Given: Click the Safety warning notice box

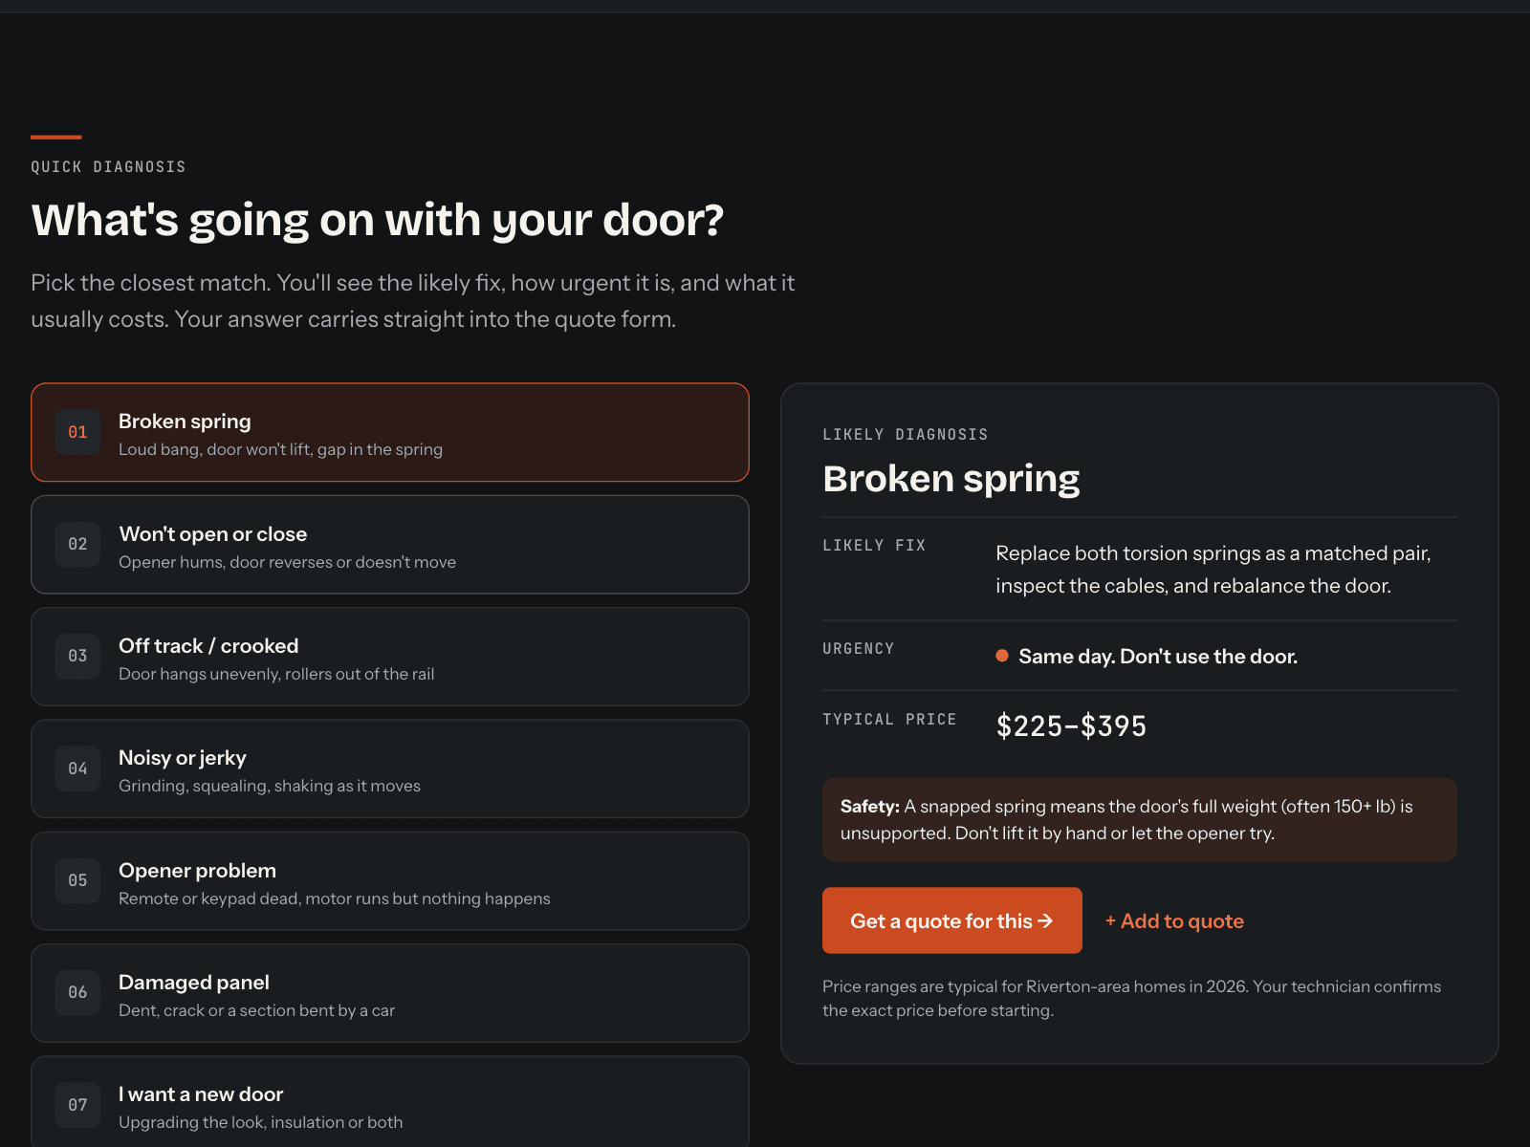Looking at the screenshot, I should 1140,819.
